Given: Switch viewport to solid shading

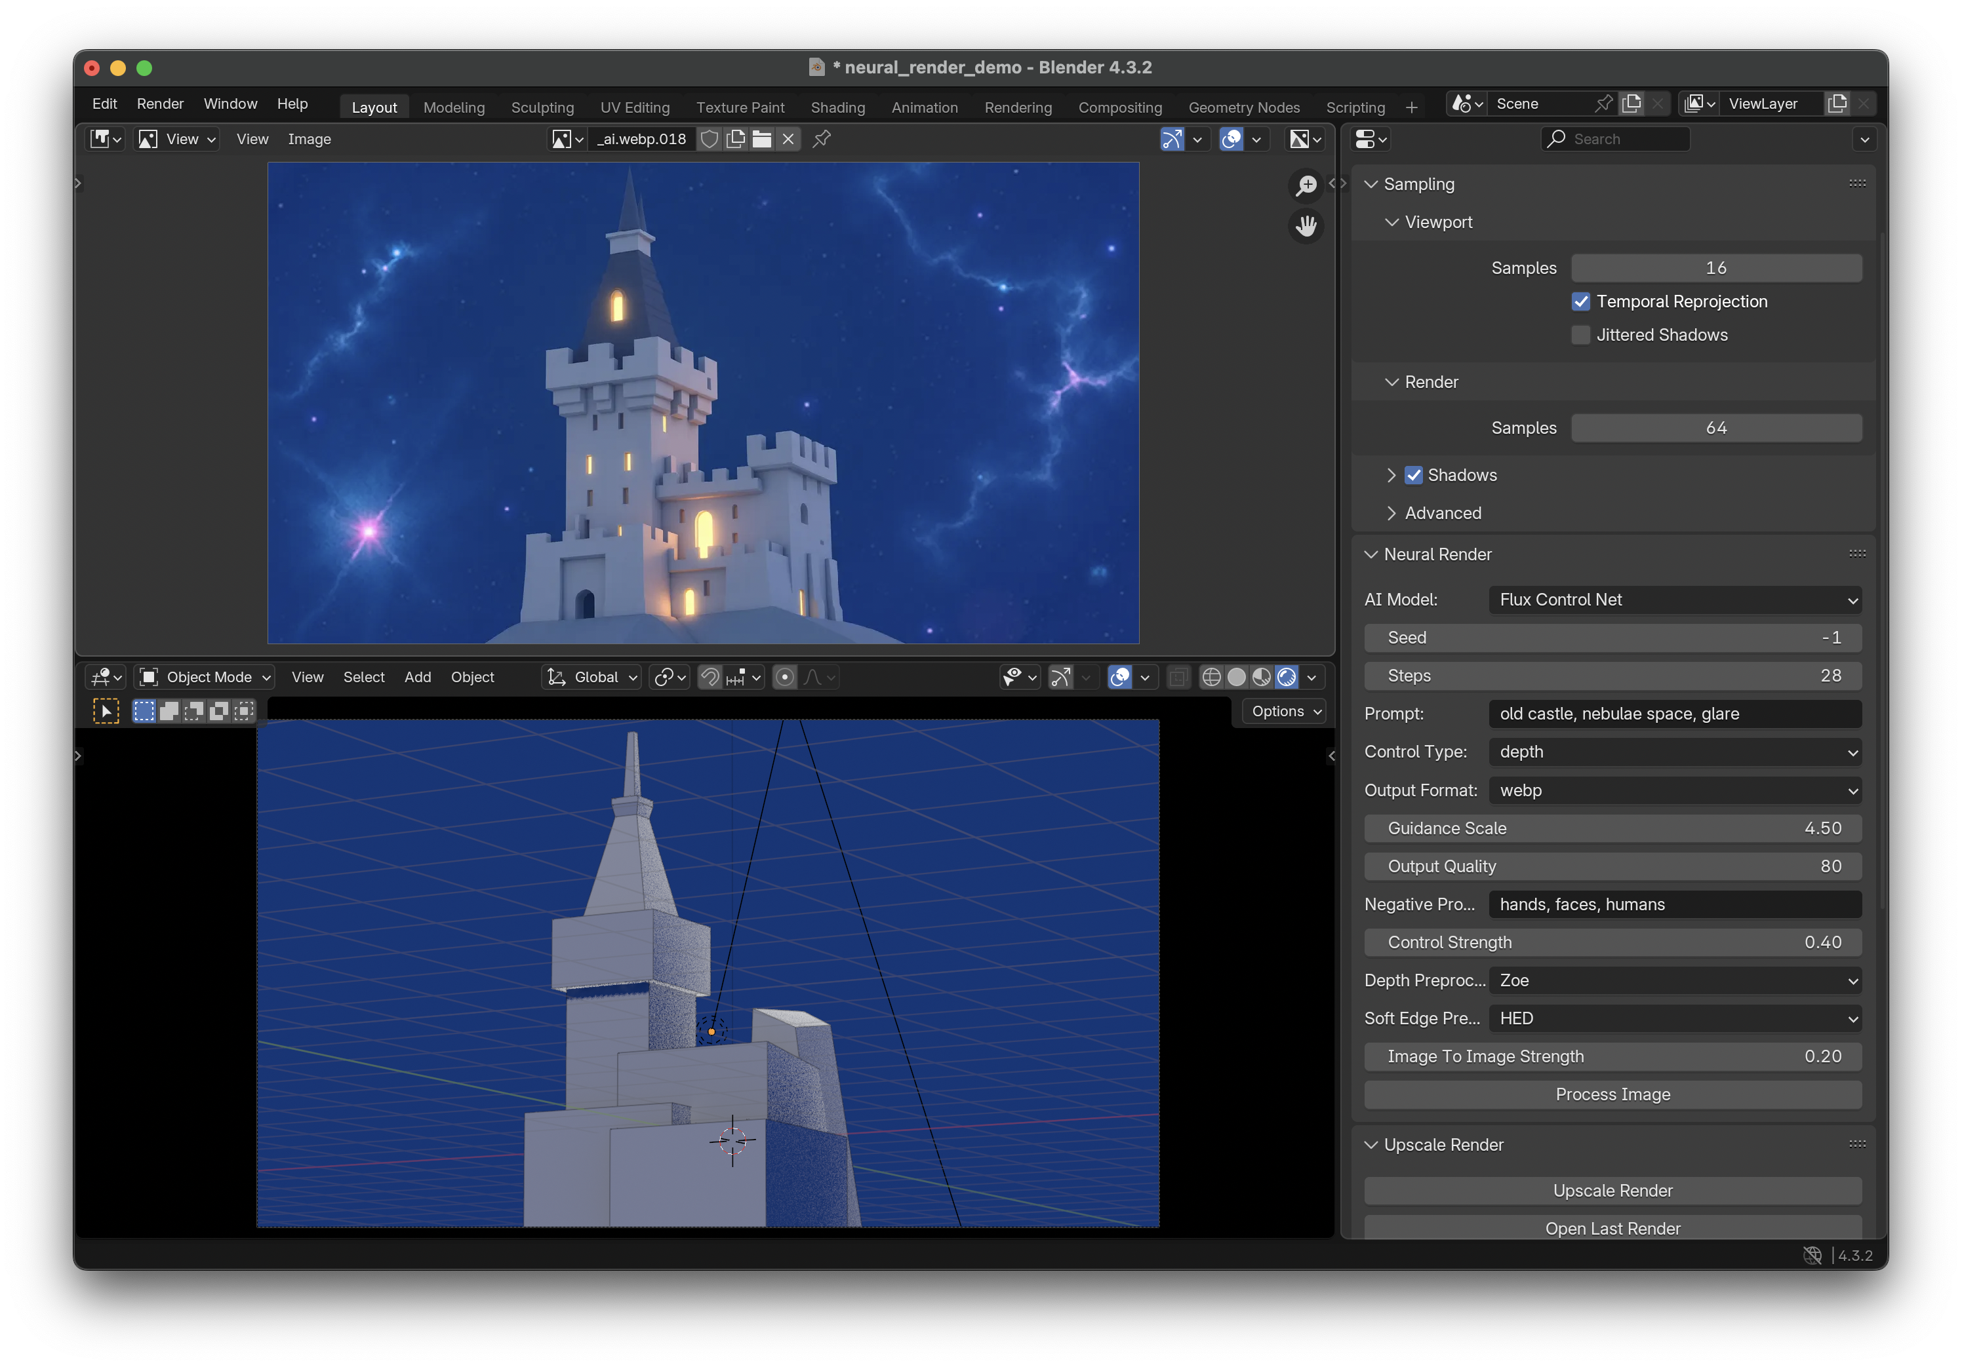Looking at the screenshot, I should click(x=1235, y=677).
